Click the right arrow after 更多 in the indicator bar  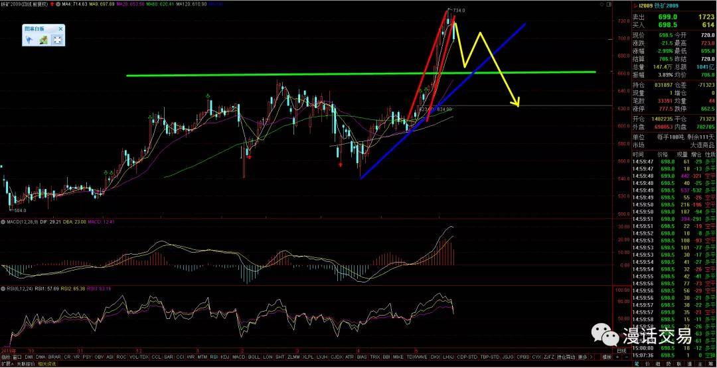coord(592,357)
